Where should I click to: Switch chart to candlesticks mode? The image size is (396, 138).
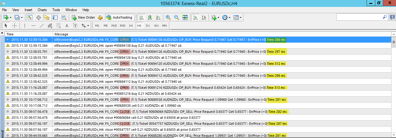[x=150, y=17]
